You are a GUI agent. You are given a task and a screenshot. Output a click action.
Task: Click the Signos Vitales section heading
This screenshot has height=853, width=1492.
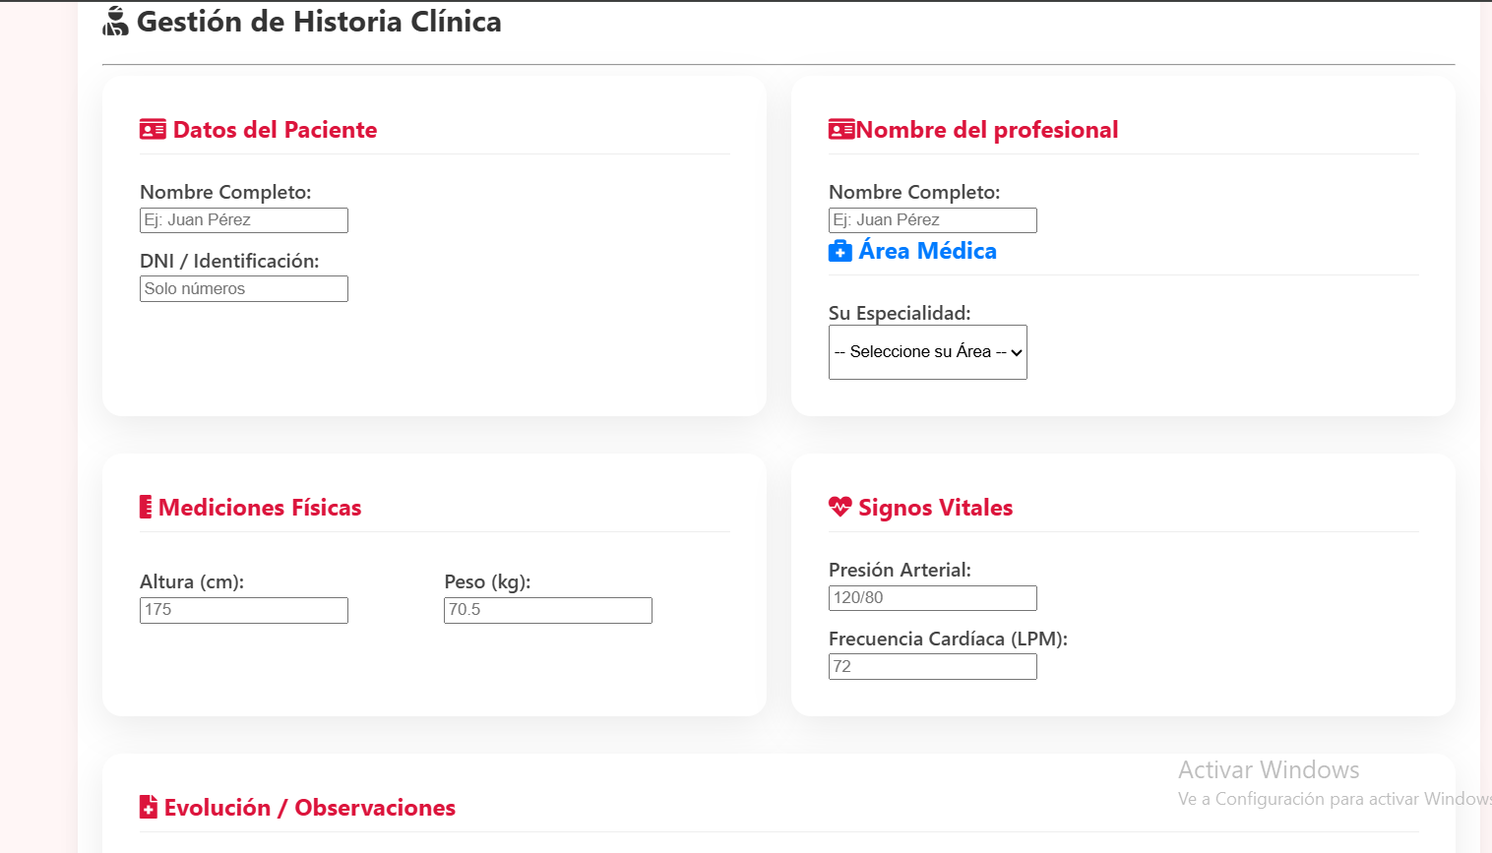(935, 507)
